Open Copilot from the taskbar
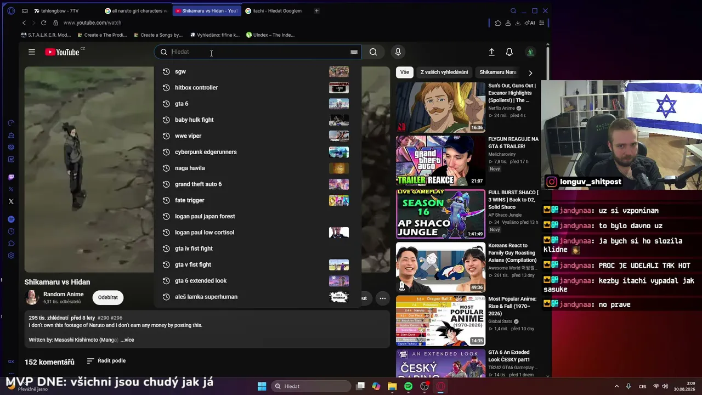The width and height of the screenshot is (702, 395). pos(376,386)
